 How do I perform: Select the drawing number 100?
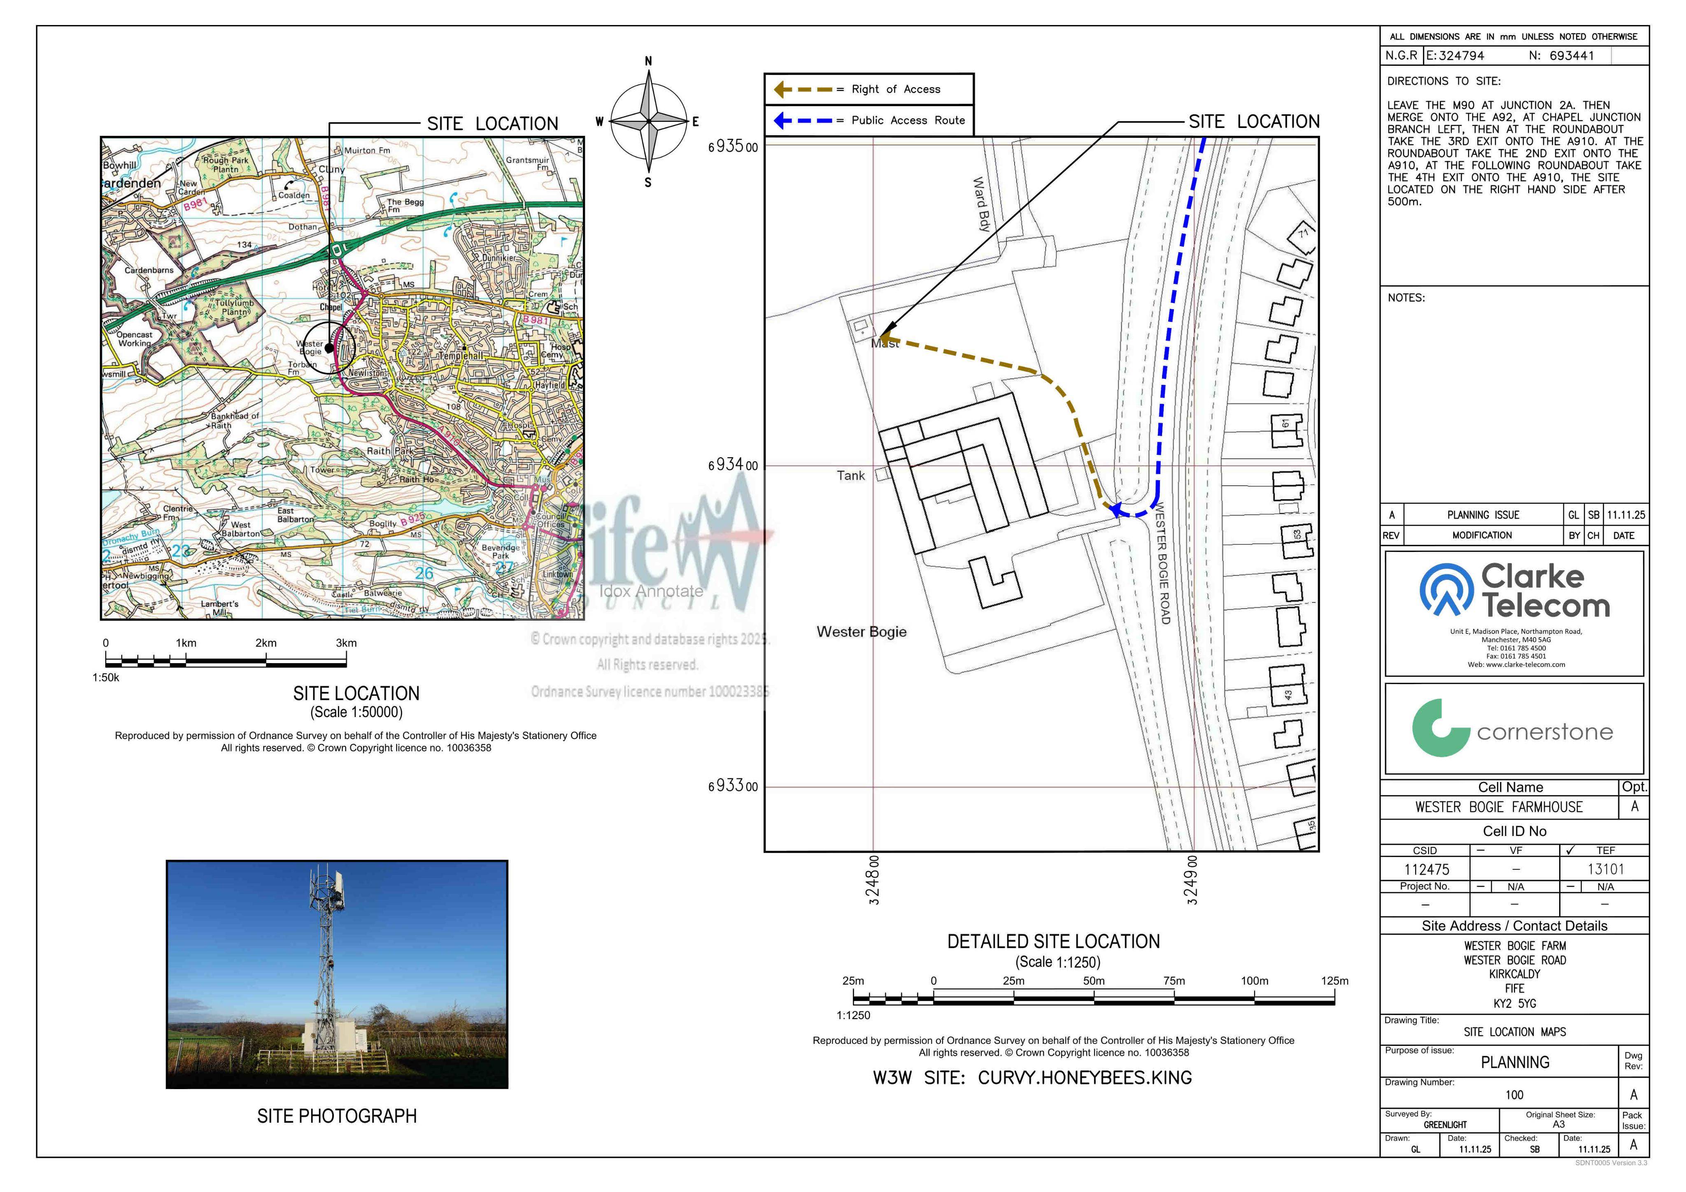click(x=1514, y=1096)
